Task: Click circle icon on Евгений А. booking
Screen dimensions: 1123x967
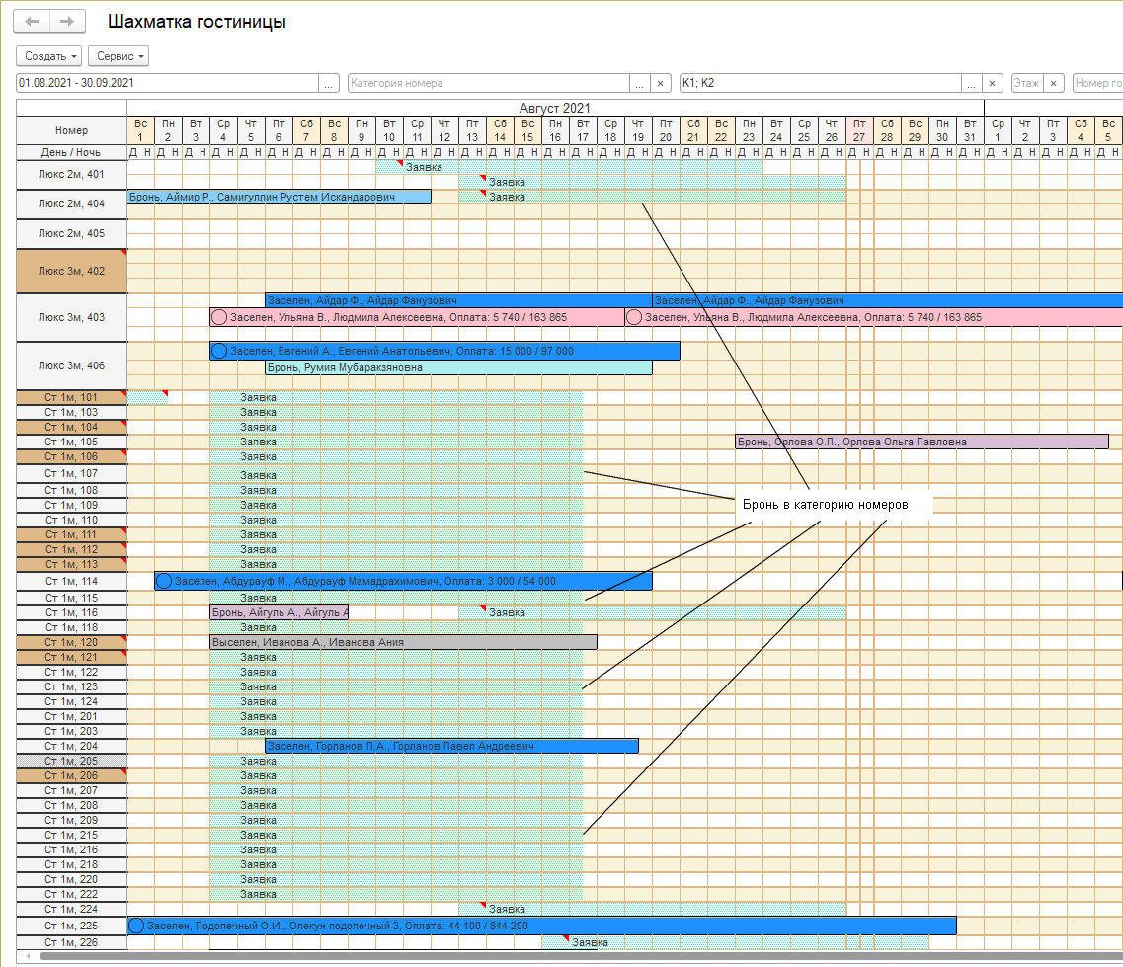Action: [x=219, y=352]
